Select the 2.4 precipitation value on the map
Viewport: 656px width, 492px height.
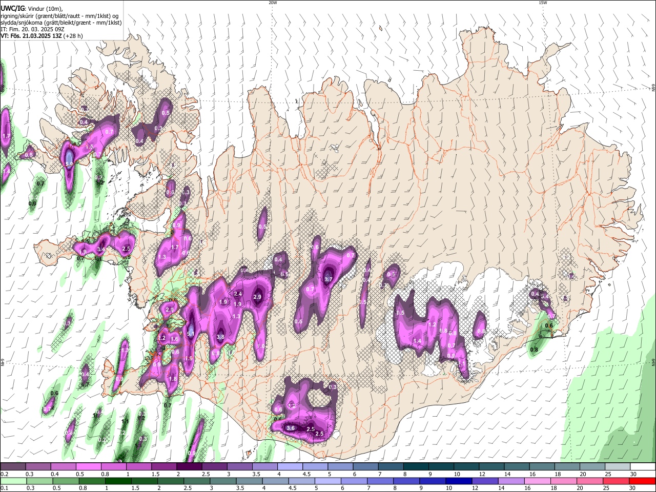(238, 294)
